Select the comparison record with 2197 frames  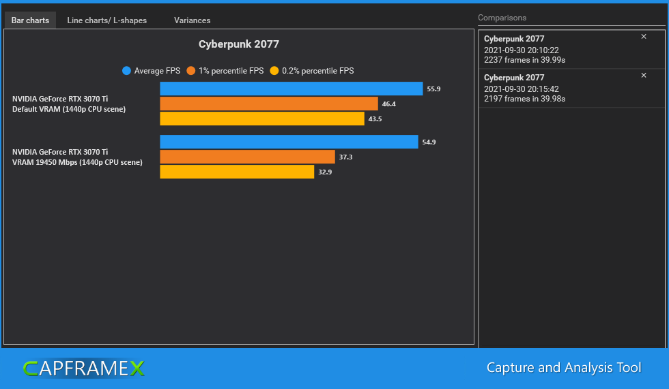(571, 88)
